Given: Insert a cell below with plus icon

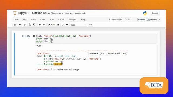Looking at the screenshot, I should [x=20, y=25].
